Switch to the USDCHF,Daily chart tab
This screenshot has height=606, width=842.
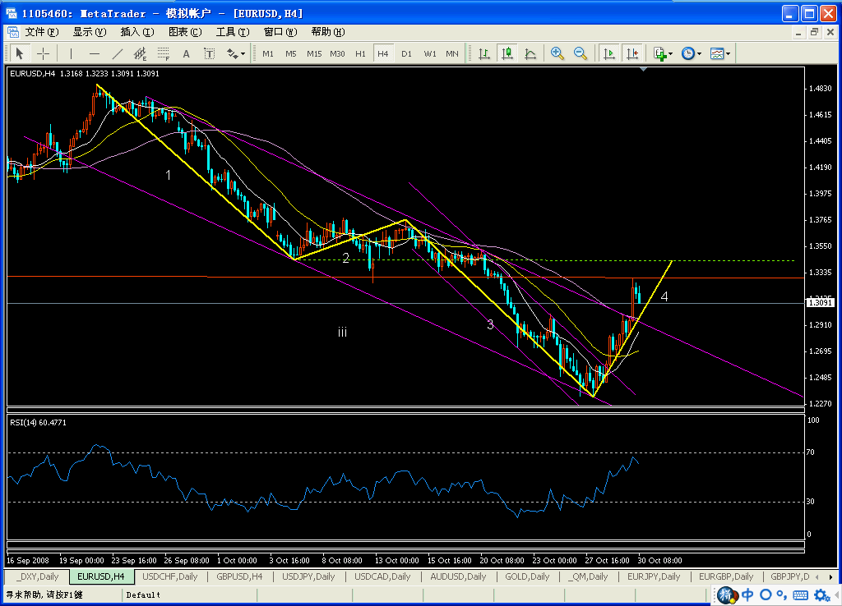(169, 577)
